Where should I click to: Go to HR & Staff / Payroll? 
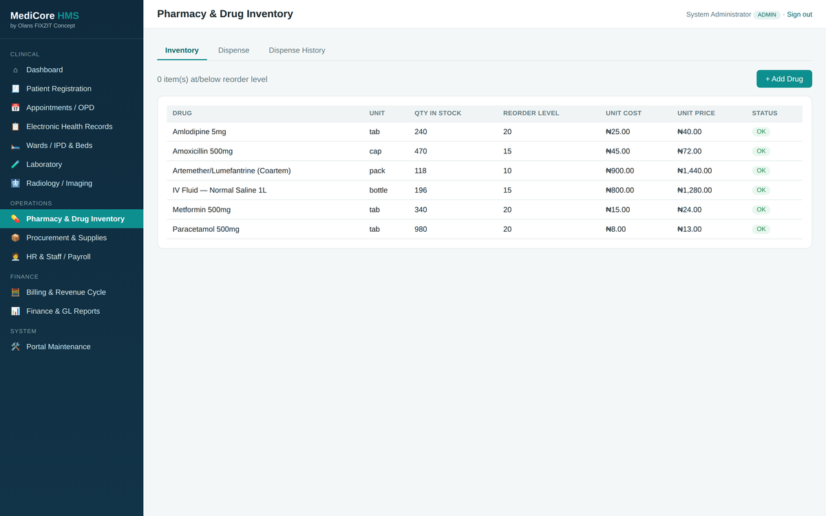click(x=72, y=257)
